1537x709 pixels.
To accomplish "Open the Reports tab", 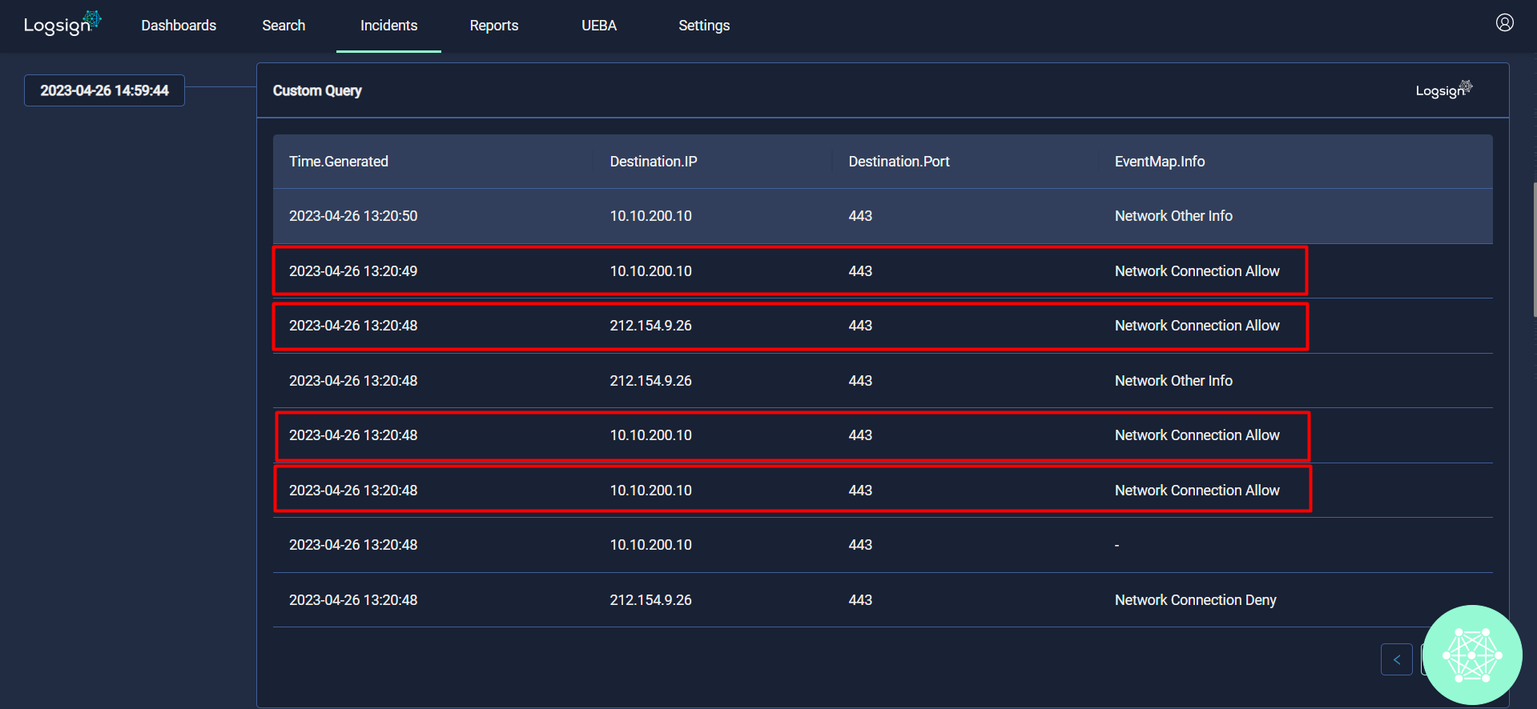I will coord(494,26).
